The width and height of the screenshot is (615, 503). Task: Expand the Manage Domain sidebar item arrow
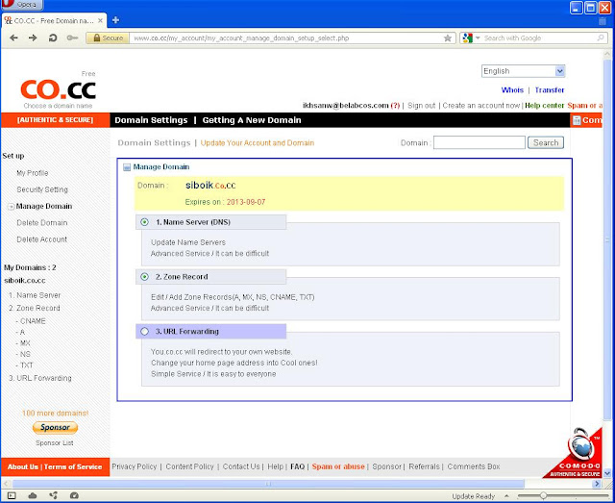(12, 207)
